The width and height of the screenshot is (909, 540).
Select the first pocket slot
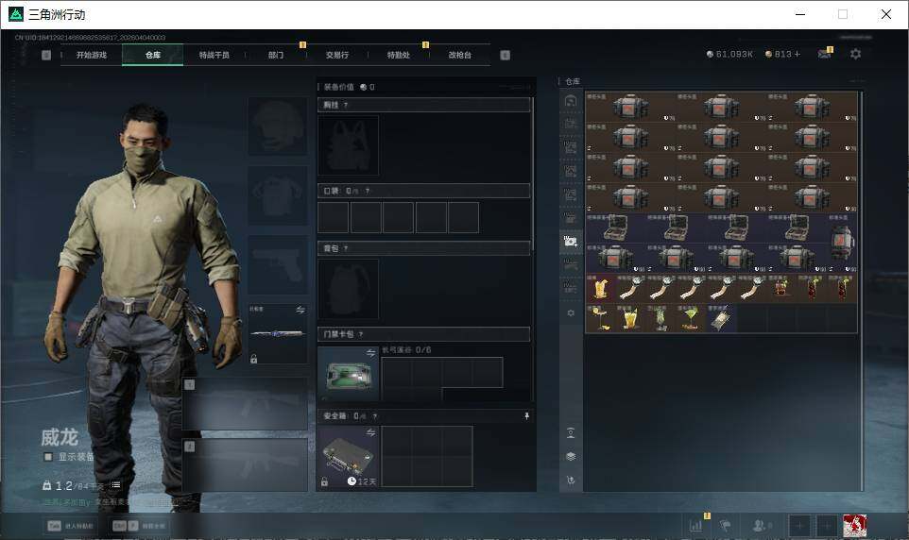coord(333,217)
